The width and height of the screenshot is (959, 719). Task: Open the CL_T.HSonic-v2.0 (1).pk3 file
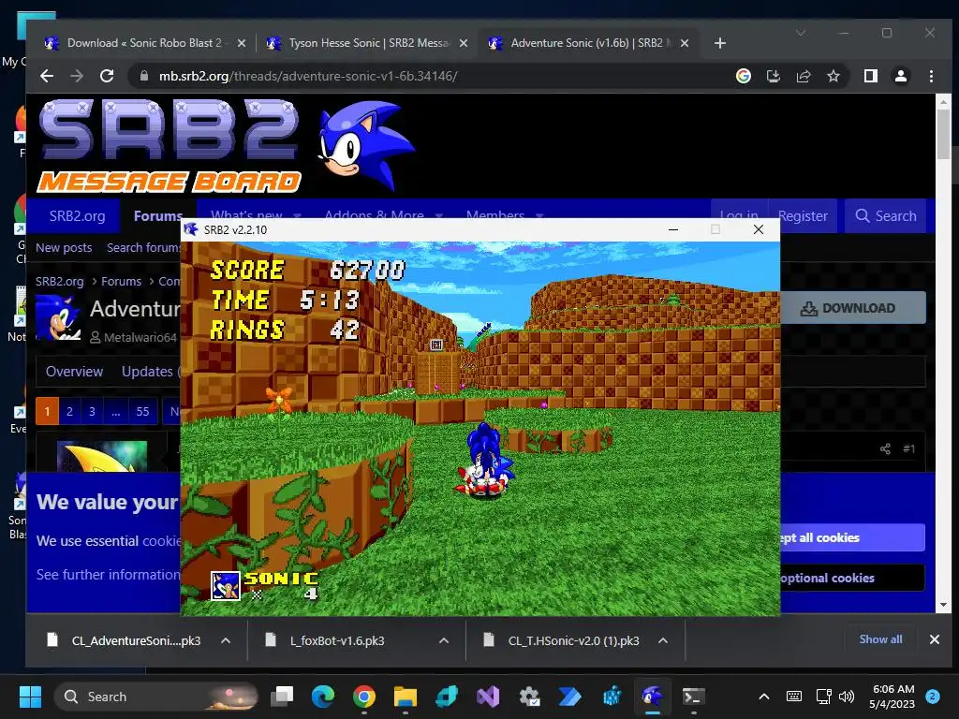point(573,640)
